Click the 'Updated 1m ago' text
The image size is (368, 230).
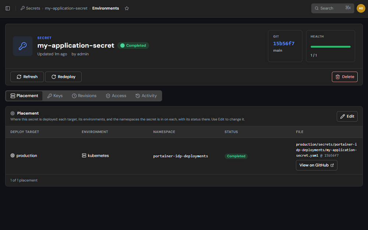point(52,54)
